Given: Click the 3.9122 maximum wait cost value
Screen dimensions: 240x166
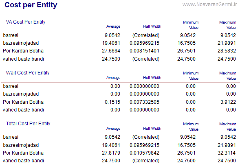Looking at the screenshot, I should [228, 102].
